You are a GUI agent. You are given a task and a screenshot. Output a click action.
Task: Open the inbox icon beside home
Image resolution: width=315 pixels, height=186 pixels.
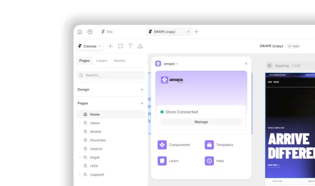pos(90,31)
